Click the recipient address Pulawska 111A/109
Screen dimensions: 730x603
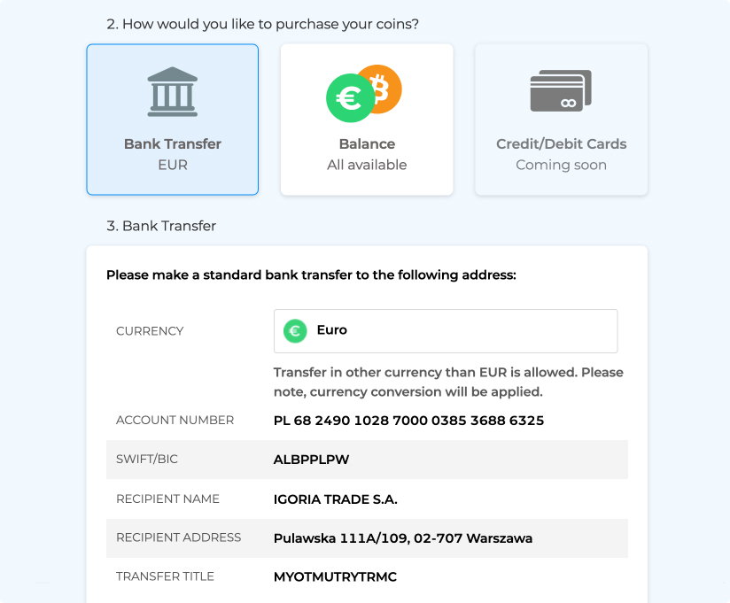point(403,538)
